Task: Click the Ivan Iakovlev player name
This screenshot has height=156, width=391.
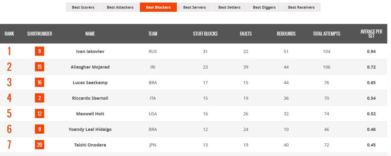Action: point(90,52)
